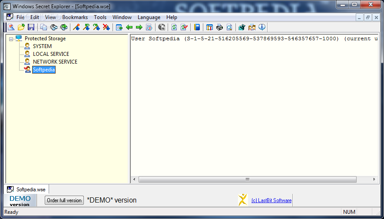Screen dimensions: 384x219
Task: Click the pushpin with green up arrow icon
Action: click(86, 27)
